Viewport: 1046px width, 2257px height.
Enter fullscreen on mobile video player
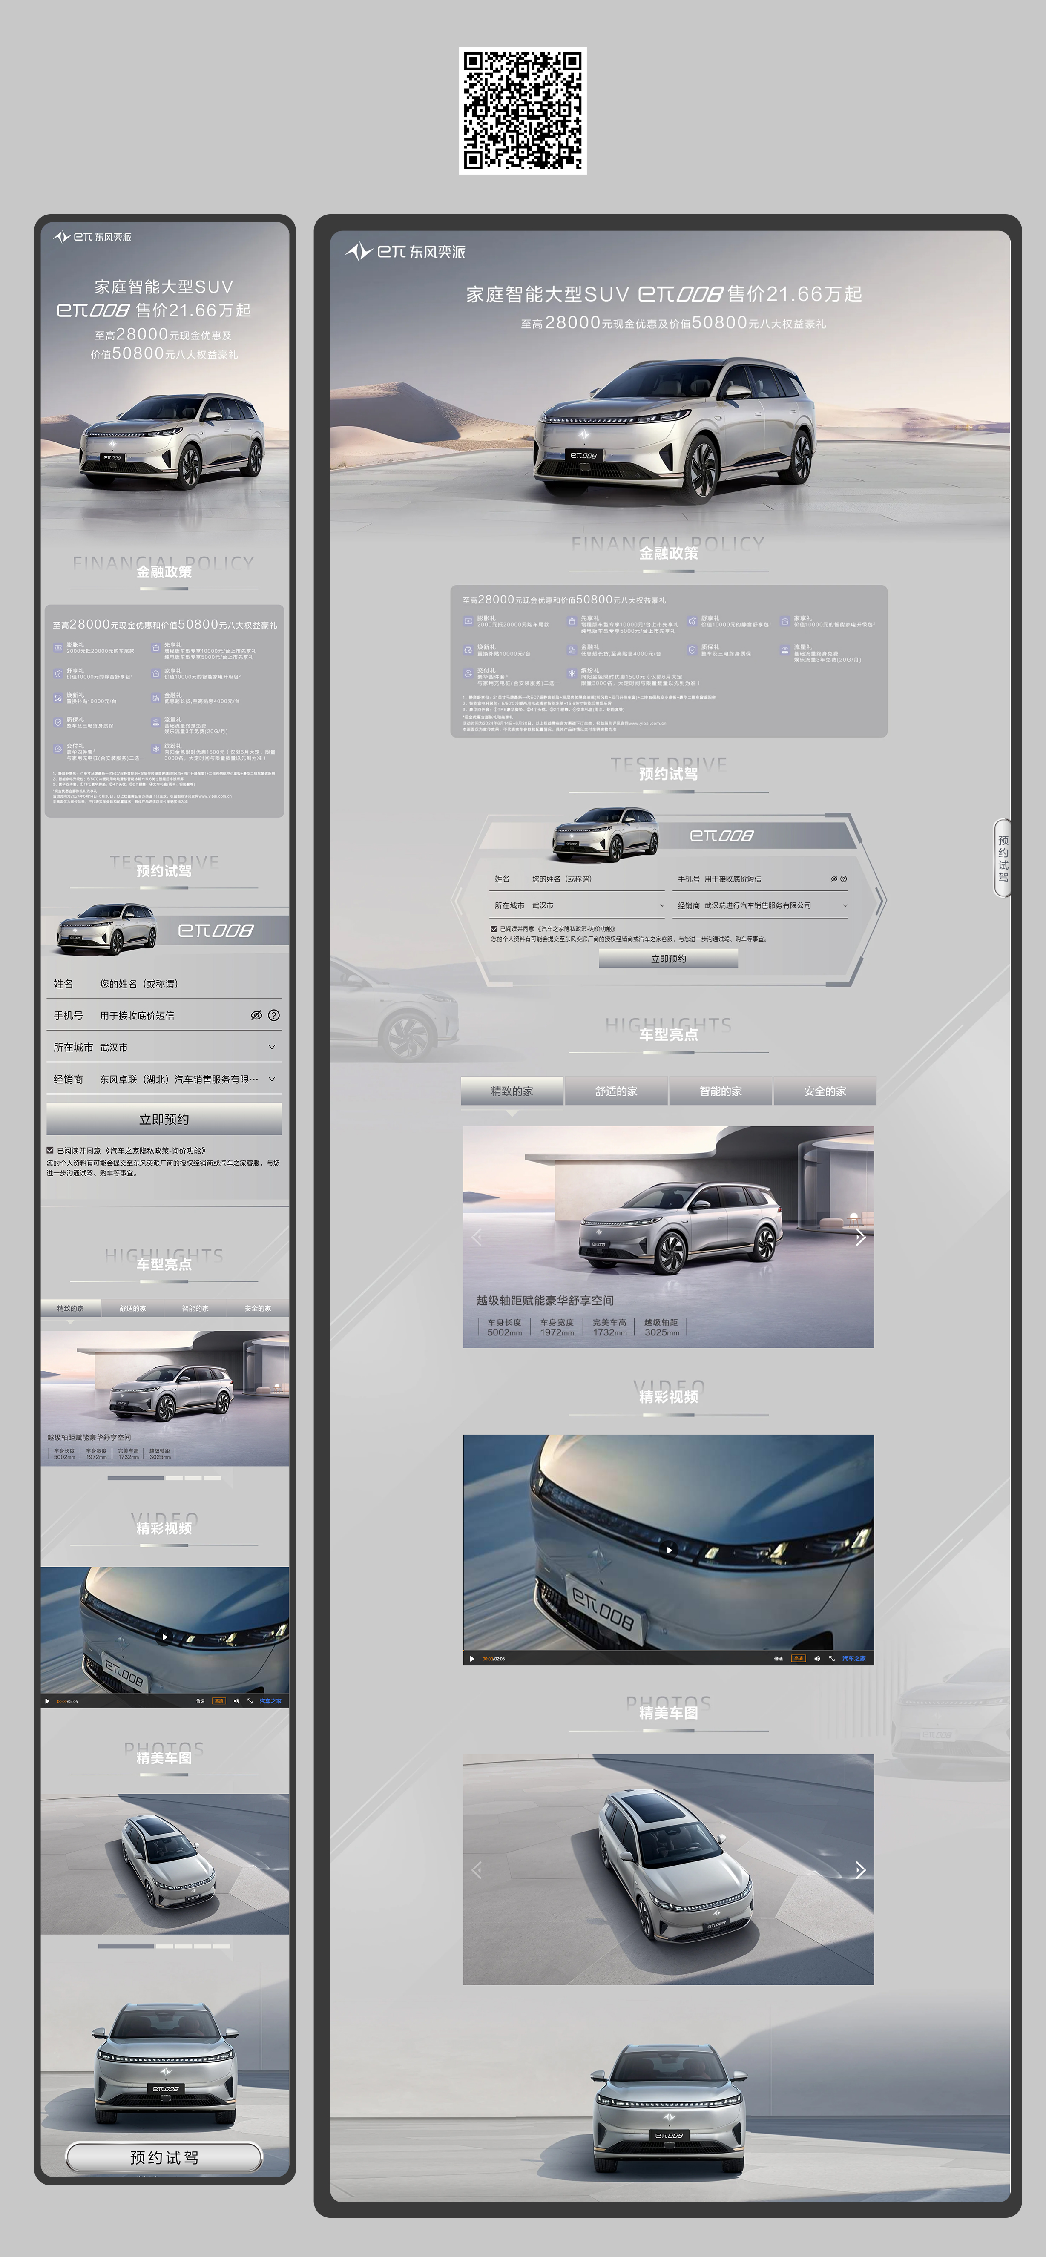(x=250, y=1702)
